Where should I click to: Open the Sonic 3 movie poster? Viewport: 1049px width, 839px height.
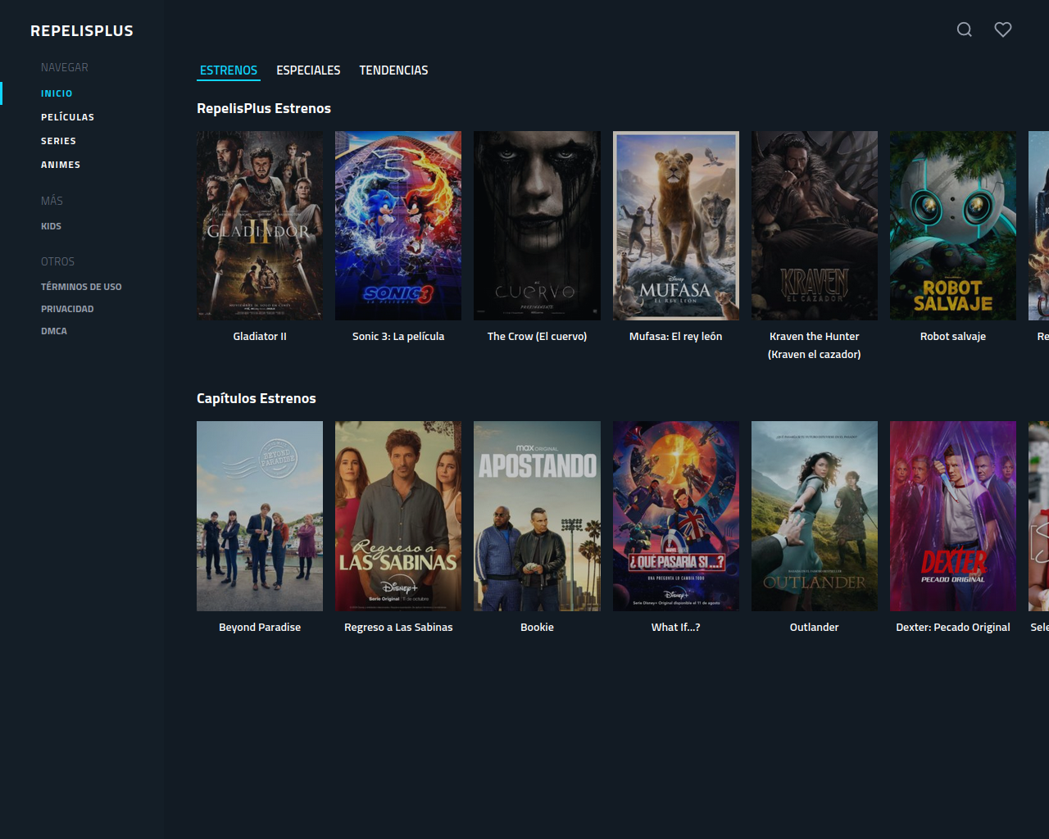pos(398,225)
